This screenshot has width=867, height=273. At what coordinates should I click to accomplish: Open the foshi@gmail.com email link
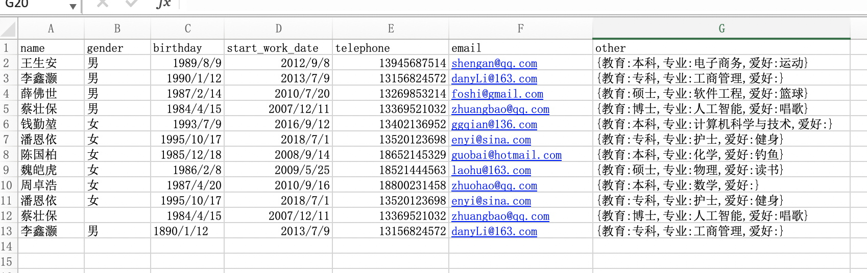497,94
